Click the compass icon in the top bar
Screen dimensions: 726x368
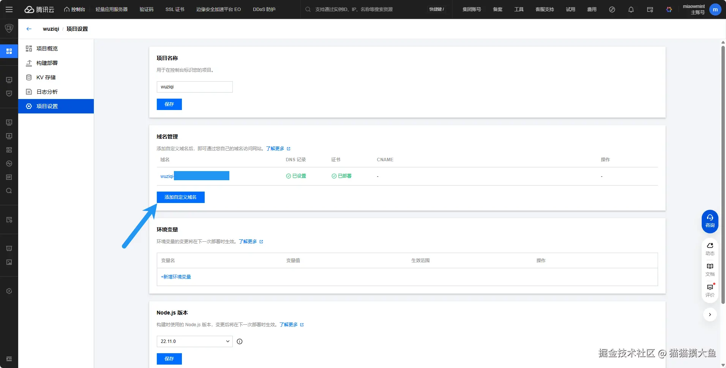pyautogui.click(x=612, y=9)
